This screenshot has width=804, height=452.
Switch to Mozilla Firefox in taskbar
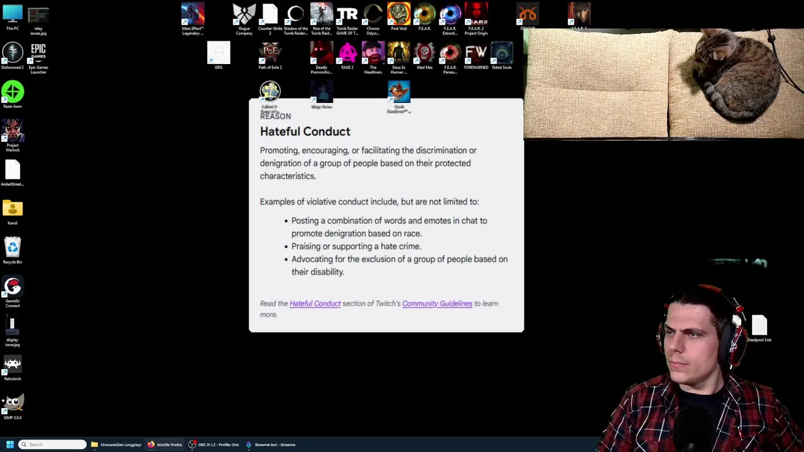coord(165,444)
